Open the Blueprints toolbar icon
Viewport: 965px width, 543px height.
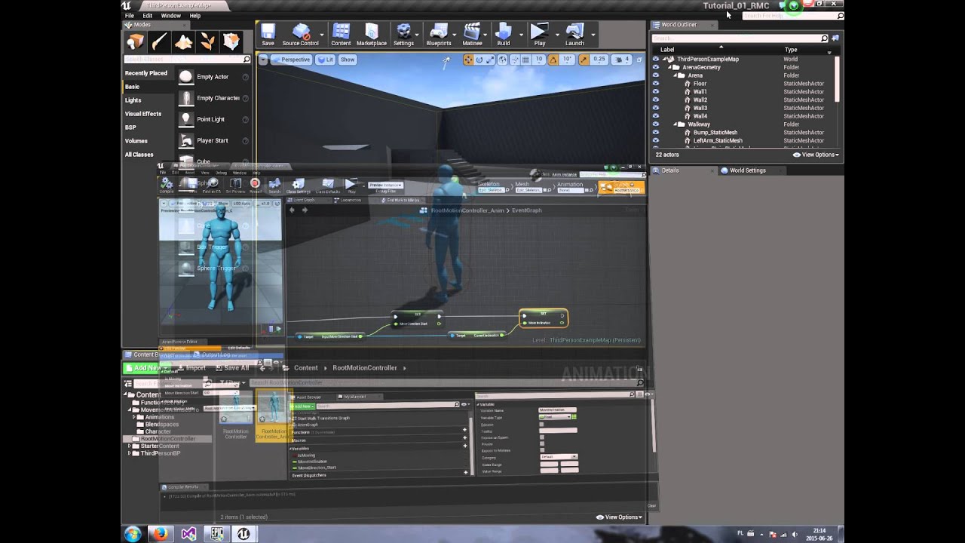[x=438, y=35]
